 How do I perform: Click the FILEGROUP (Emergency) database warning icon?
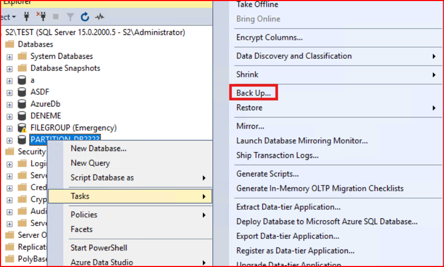pyautogui.click(x=22, y=128)
